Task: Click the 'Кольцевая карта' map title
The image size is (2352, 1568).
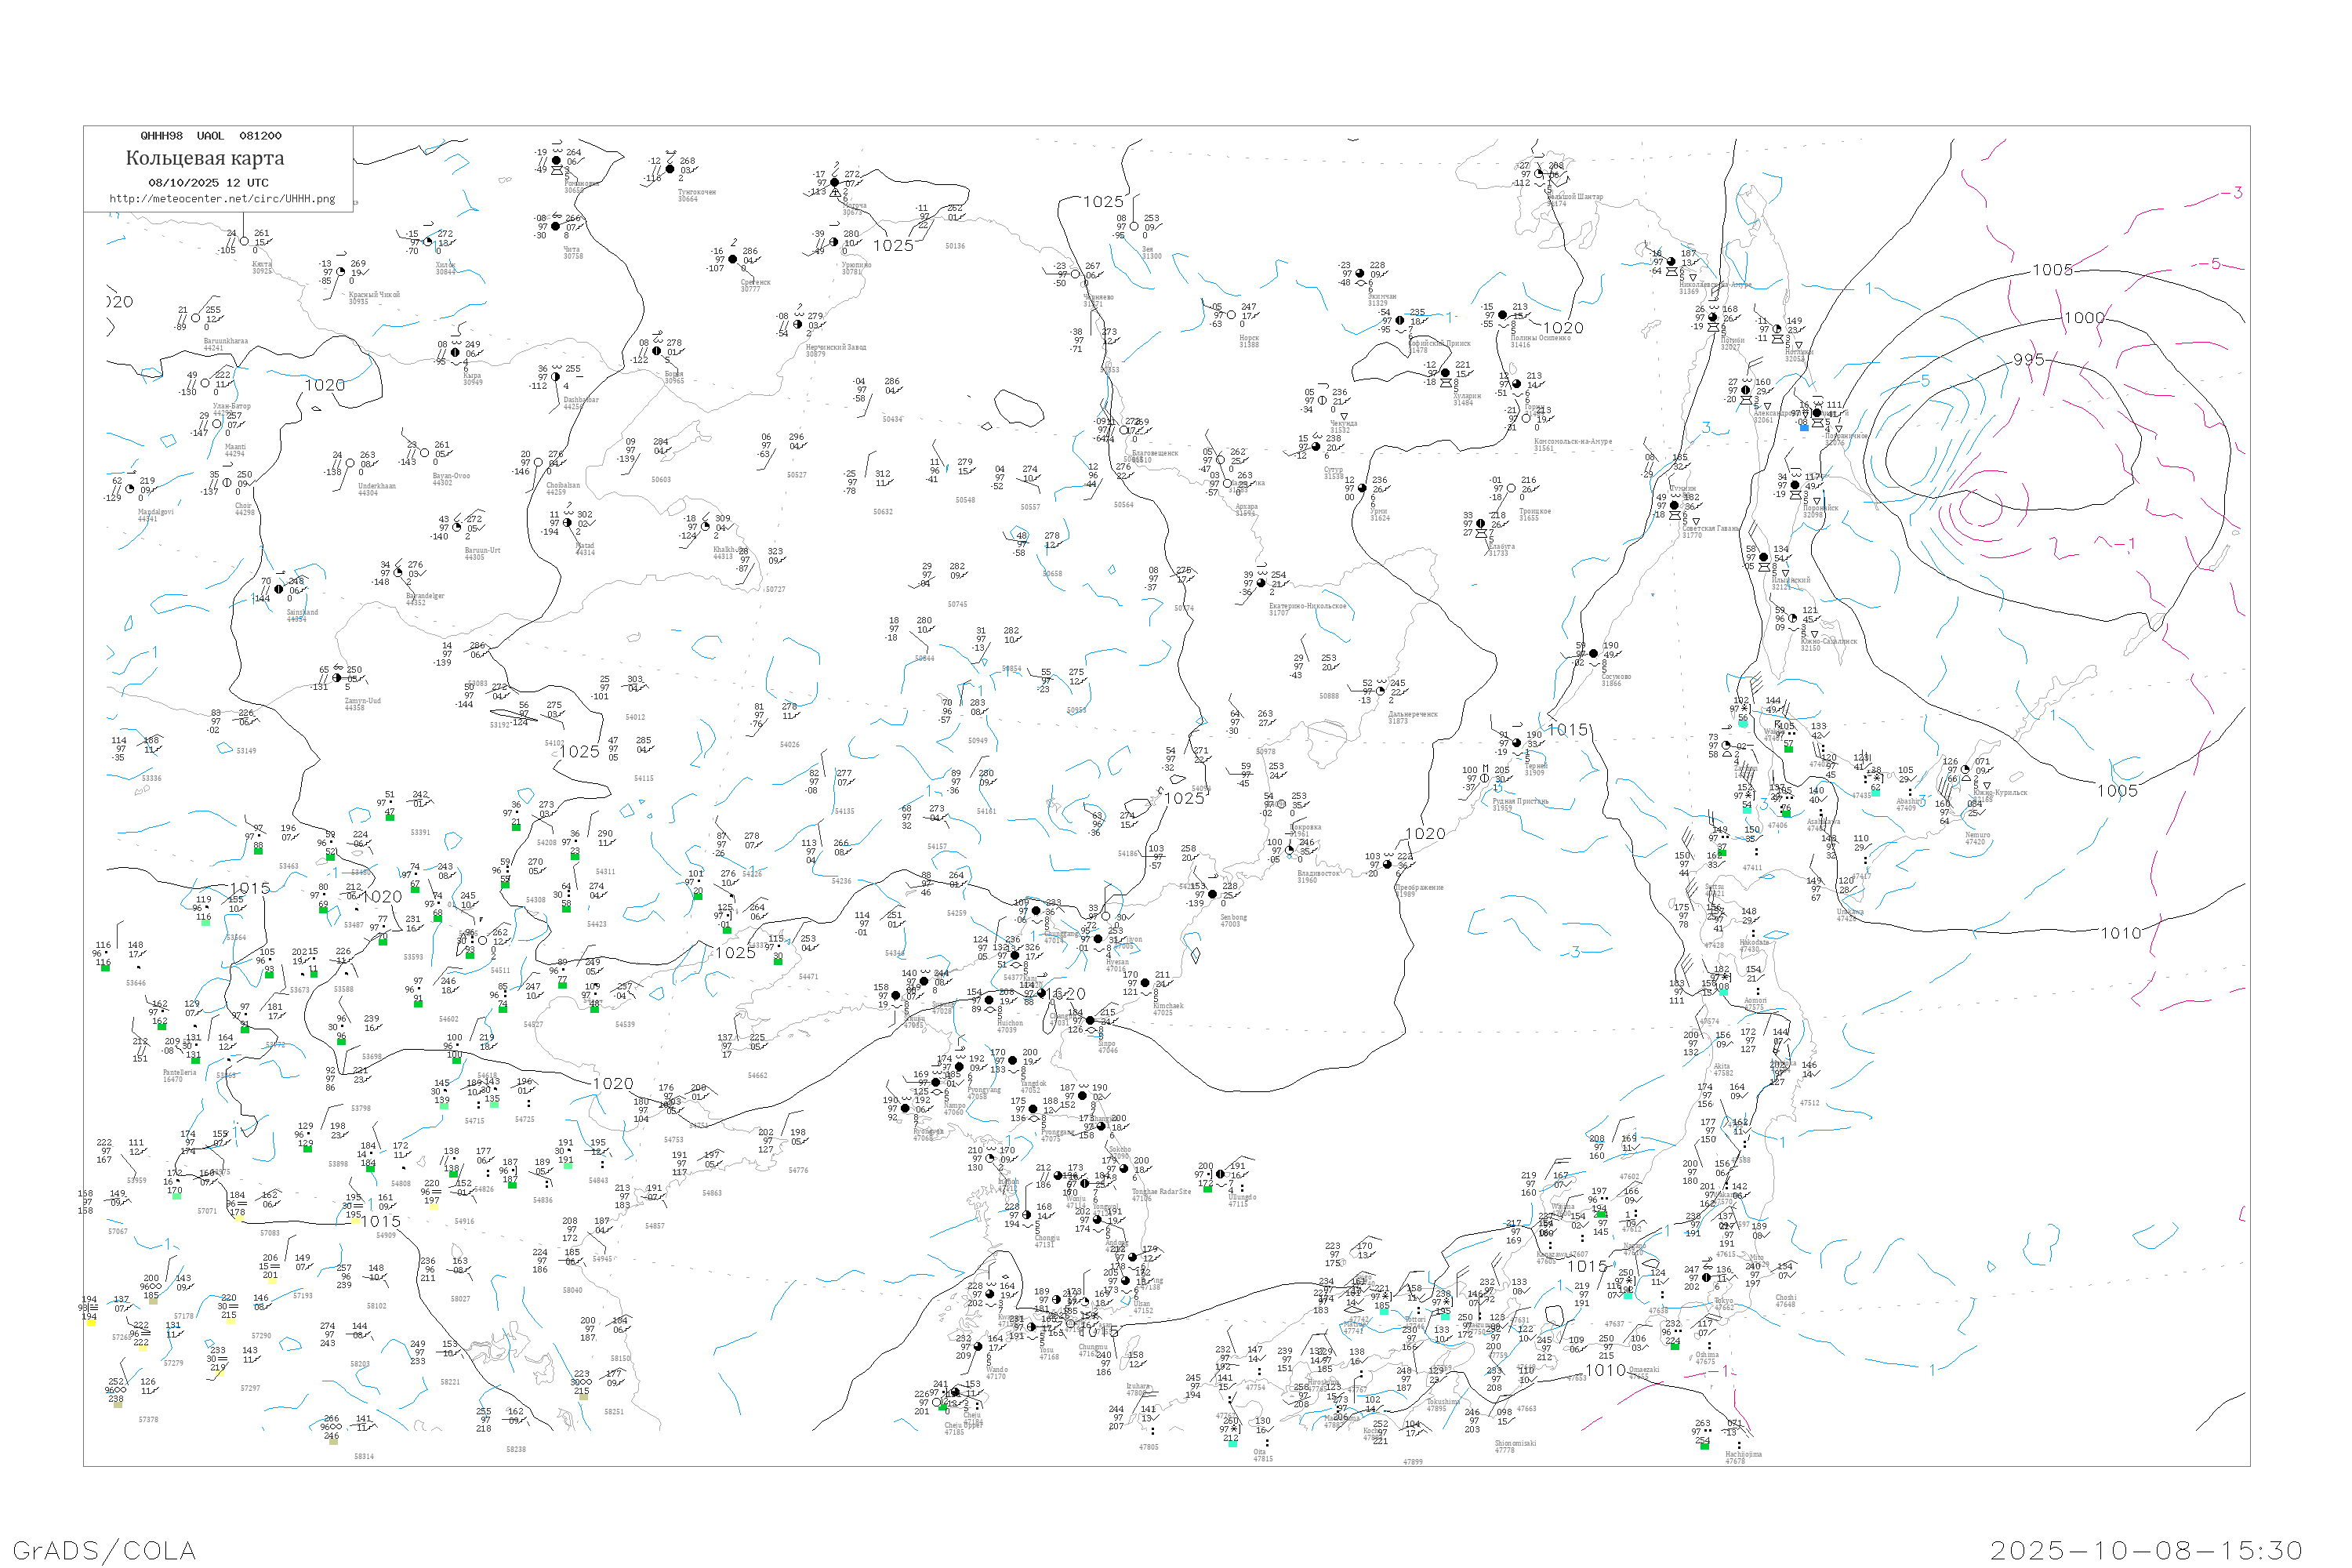Action: (205, 158)
